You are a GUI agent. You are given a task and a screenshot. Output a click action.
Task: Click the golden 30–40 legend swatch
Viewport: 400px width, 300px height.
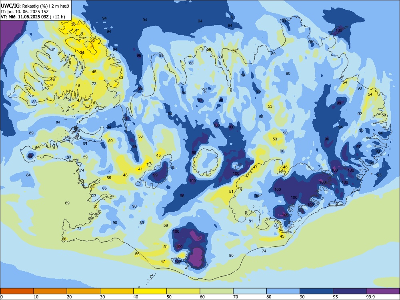coord(117,291)
